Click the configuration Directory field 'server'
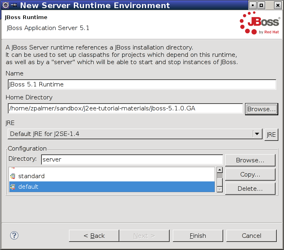This screenshot has width=284, height=250. click(132, 159)
